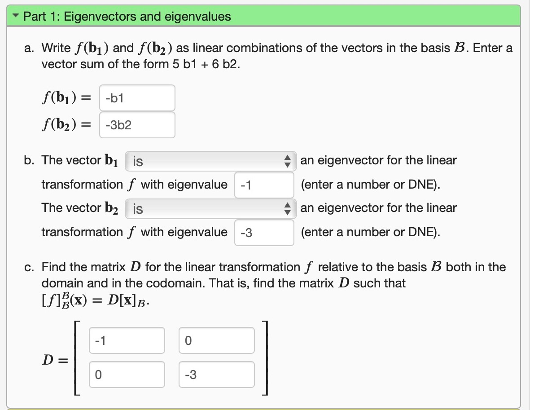Screen dimensions: 534x410
Task: Click inside the eigenvalue -1 box to edit
Action: pyautogui.click(x=264, y=185)
